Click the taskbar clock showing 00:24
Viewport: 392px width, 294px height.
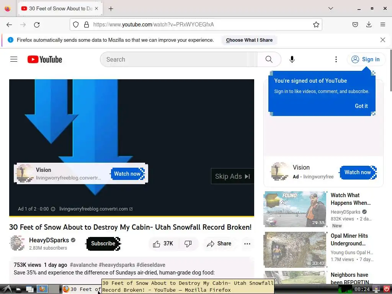[x=362, y=289]
